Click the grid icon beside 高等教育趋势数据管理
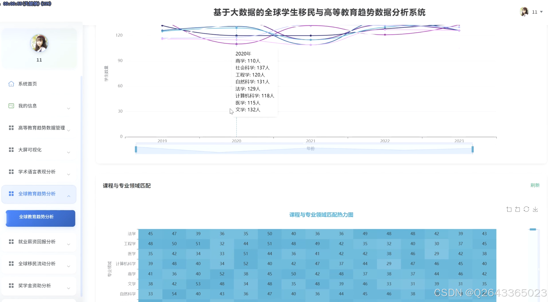 (x=11, y=128)
